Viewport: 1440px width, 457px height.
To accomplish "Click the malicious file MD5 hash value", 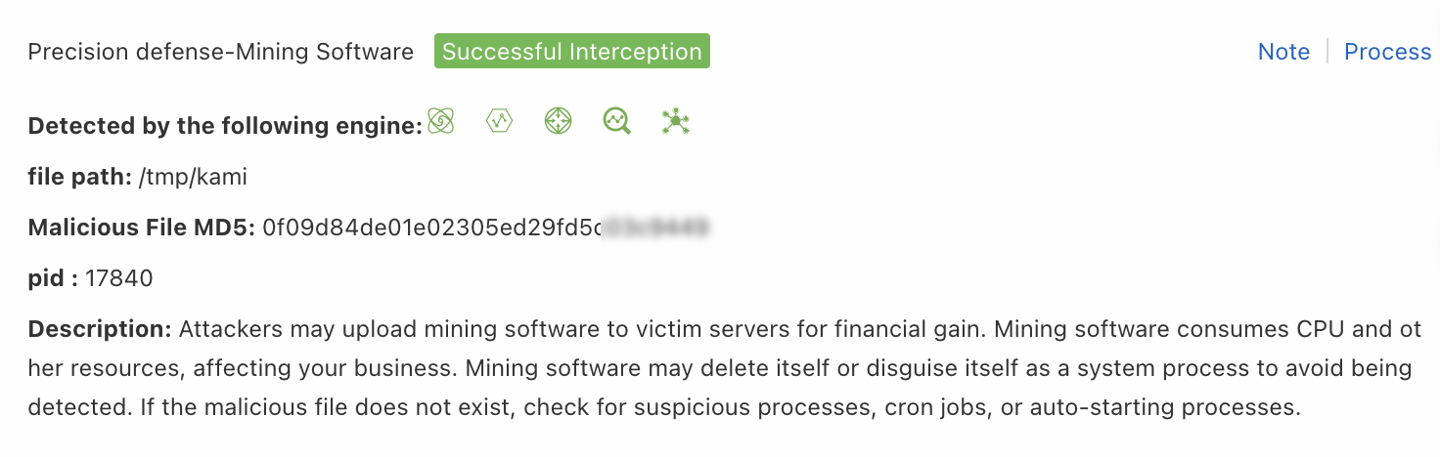I will tap(430, 228).
